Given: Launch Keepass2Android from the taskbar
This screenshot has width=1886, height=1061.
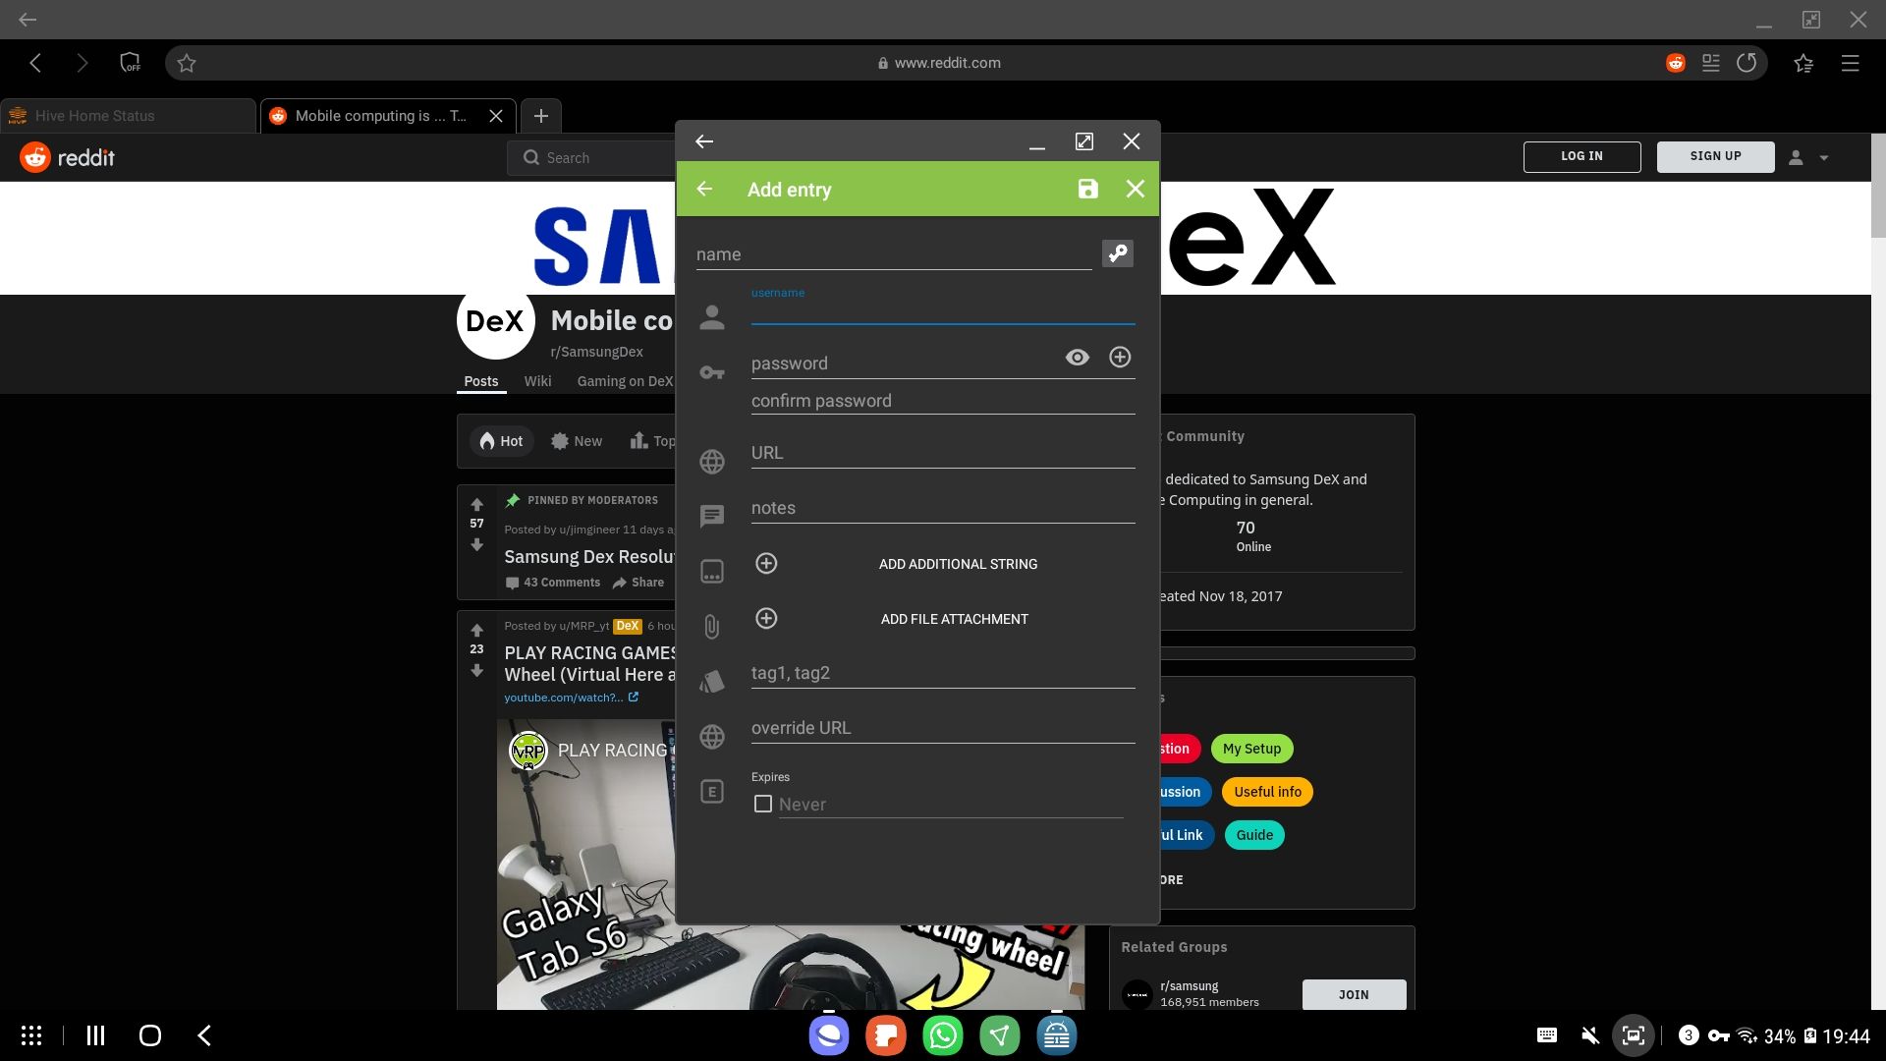Looking at the screenshot, I should [1055, 1034].
